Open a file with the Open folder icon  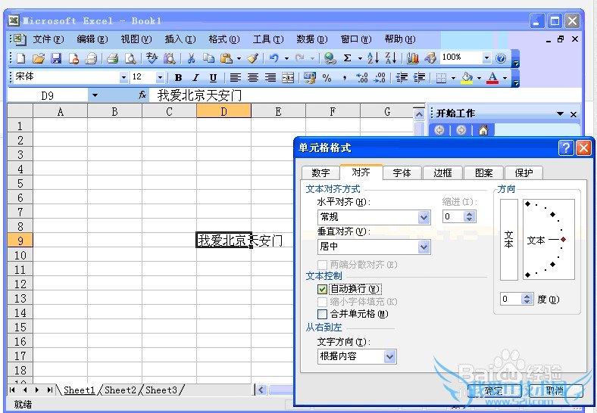tap(39, 58)
